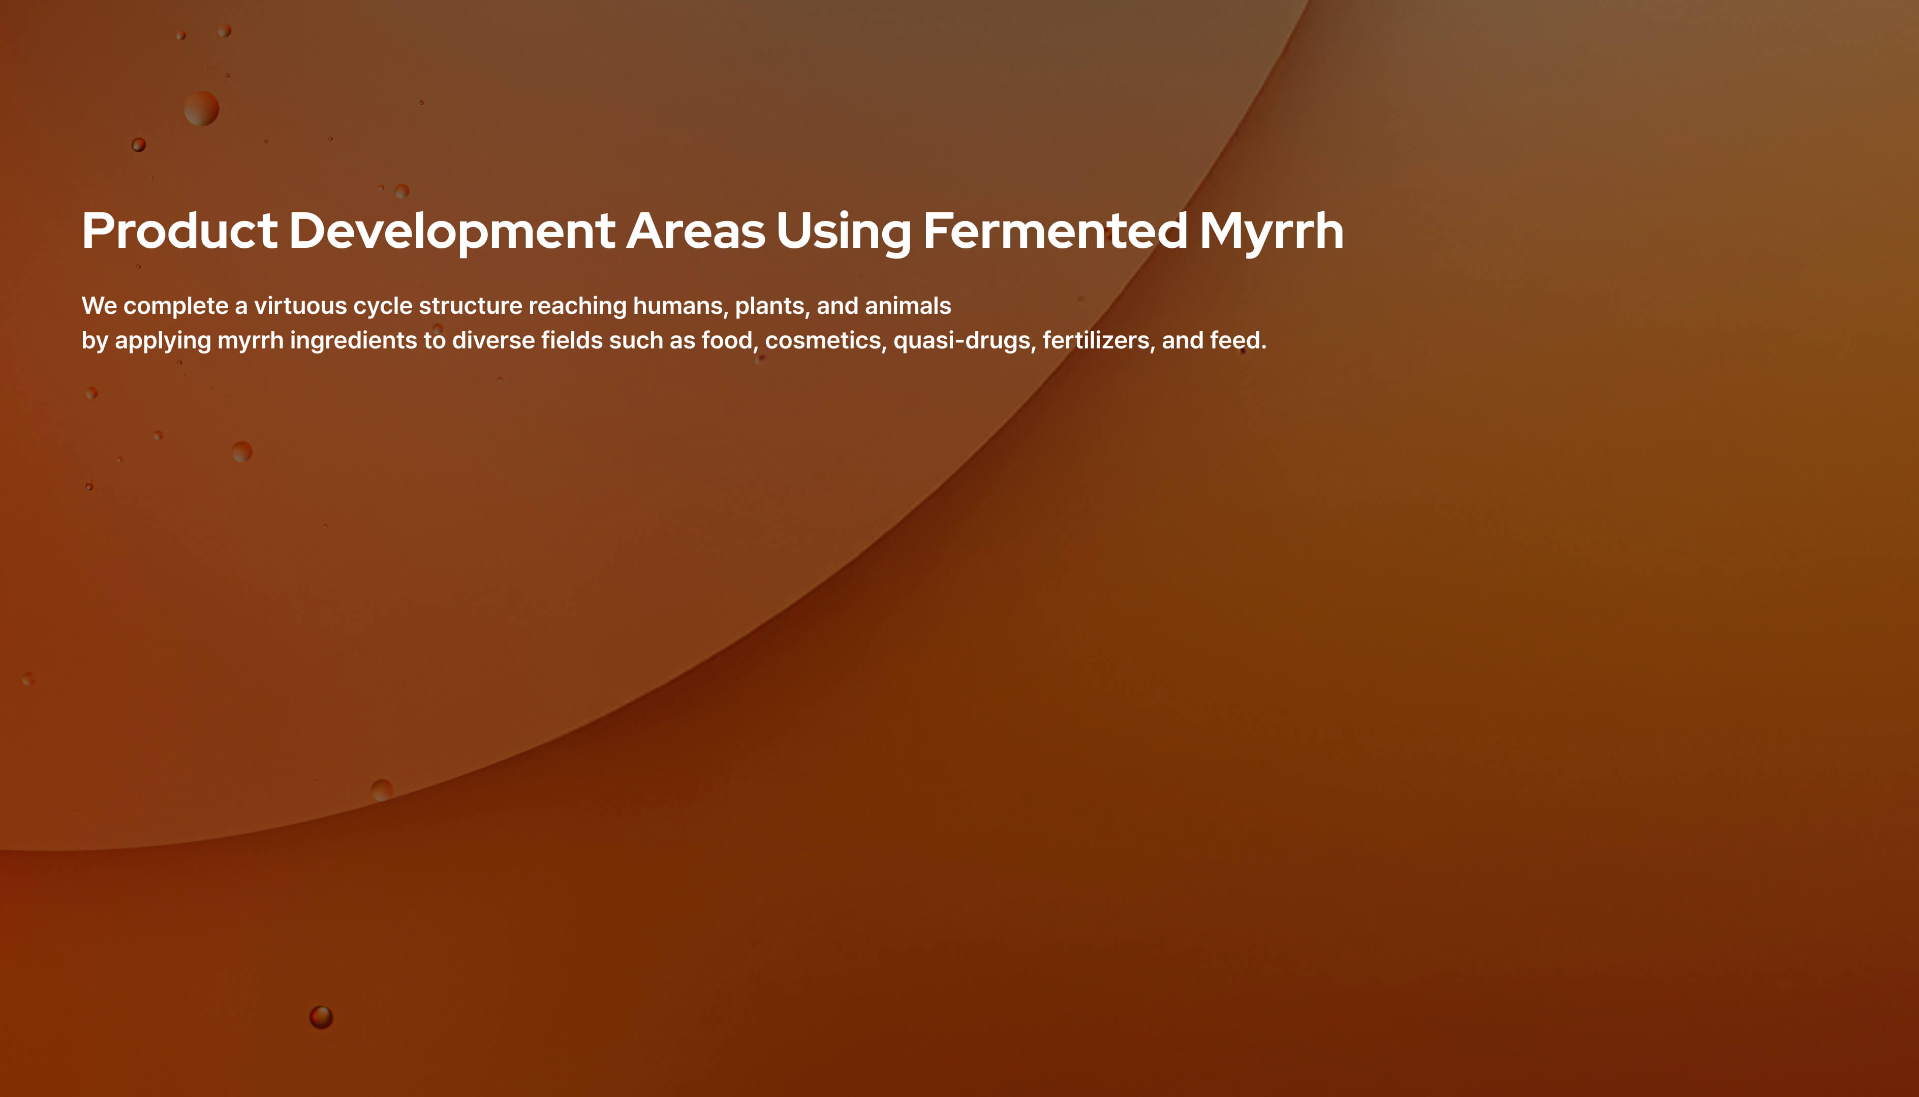
Task: Click the word "food," in the description
Action: (x=729, y=341)
